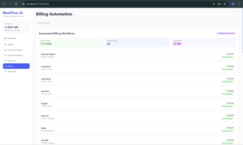Viewport: 243px width, 145px height.
Task: Click the browser back arrow
Action: click(4, 4)
